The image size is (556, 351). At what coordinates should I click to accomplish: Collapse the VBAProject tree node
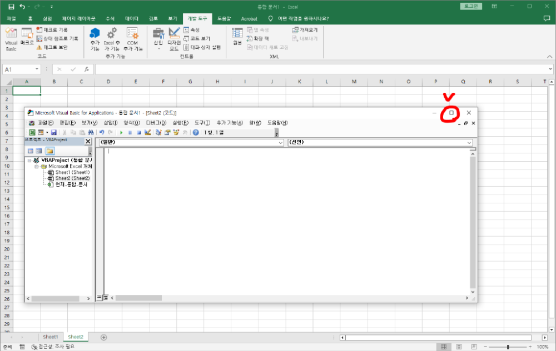point(29,160)
